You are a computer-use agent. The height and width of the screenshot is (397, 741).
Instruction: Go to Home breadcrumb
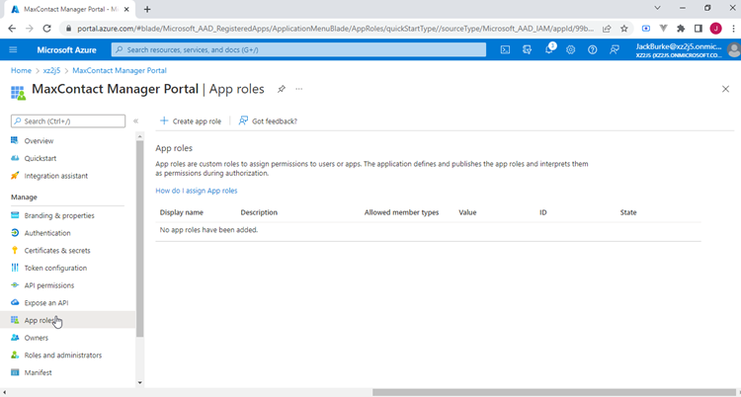(x=21, y=70)
